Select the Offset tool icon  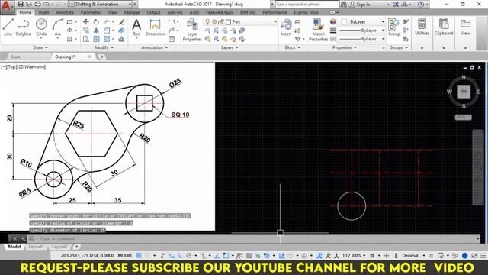[122, 39]
